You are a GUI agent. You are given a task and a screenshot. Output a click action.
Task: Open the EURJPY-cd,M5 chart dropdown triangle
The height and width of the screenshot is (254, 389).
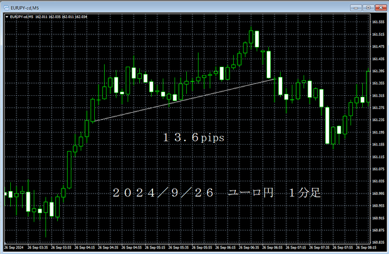7,17
